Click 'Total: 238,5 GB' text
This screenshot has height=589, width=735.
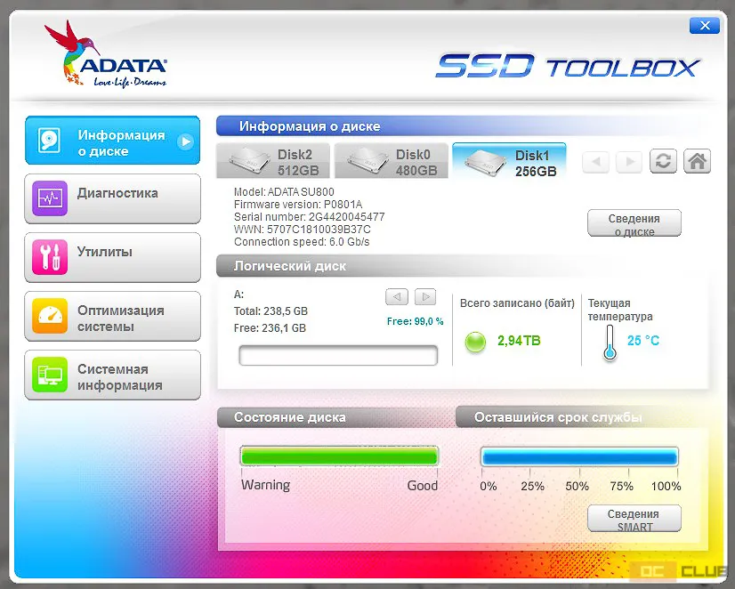tap(271, 311)
